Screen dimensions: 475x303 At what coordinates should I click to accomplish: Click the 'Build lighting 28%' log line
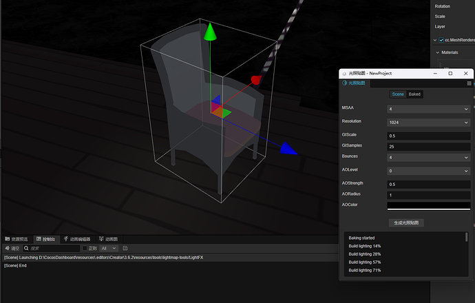coord(364,254)
